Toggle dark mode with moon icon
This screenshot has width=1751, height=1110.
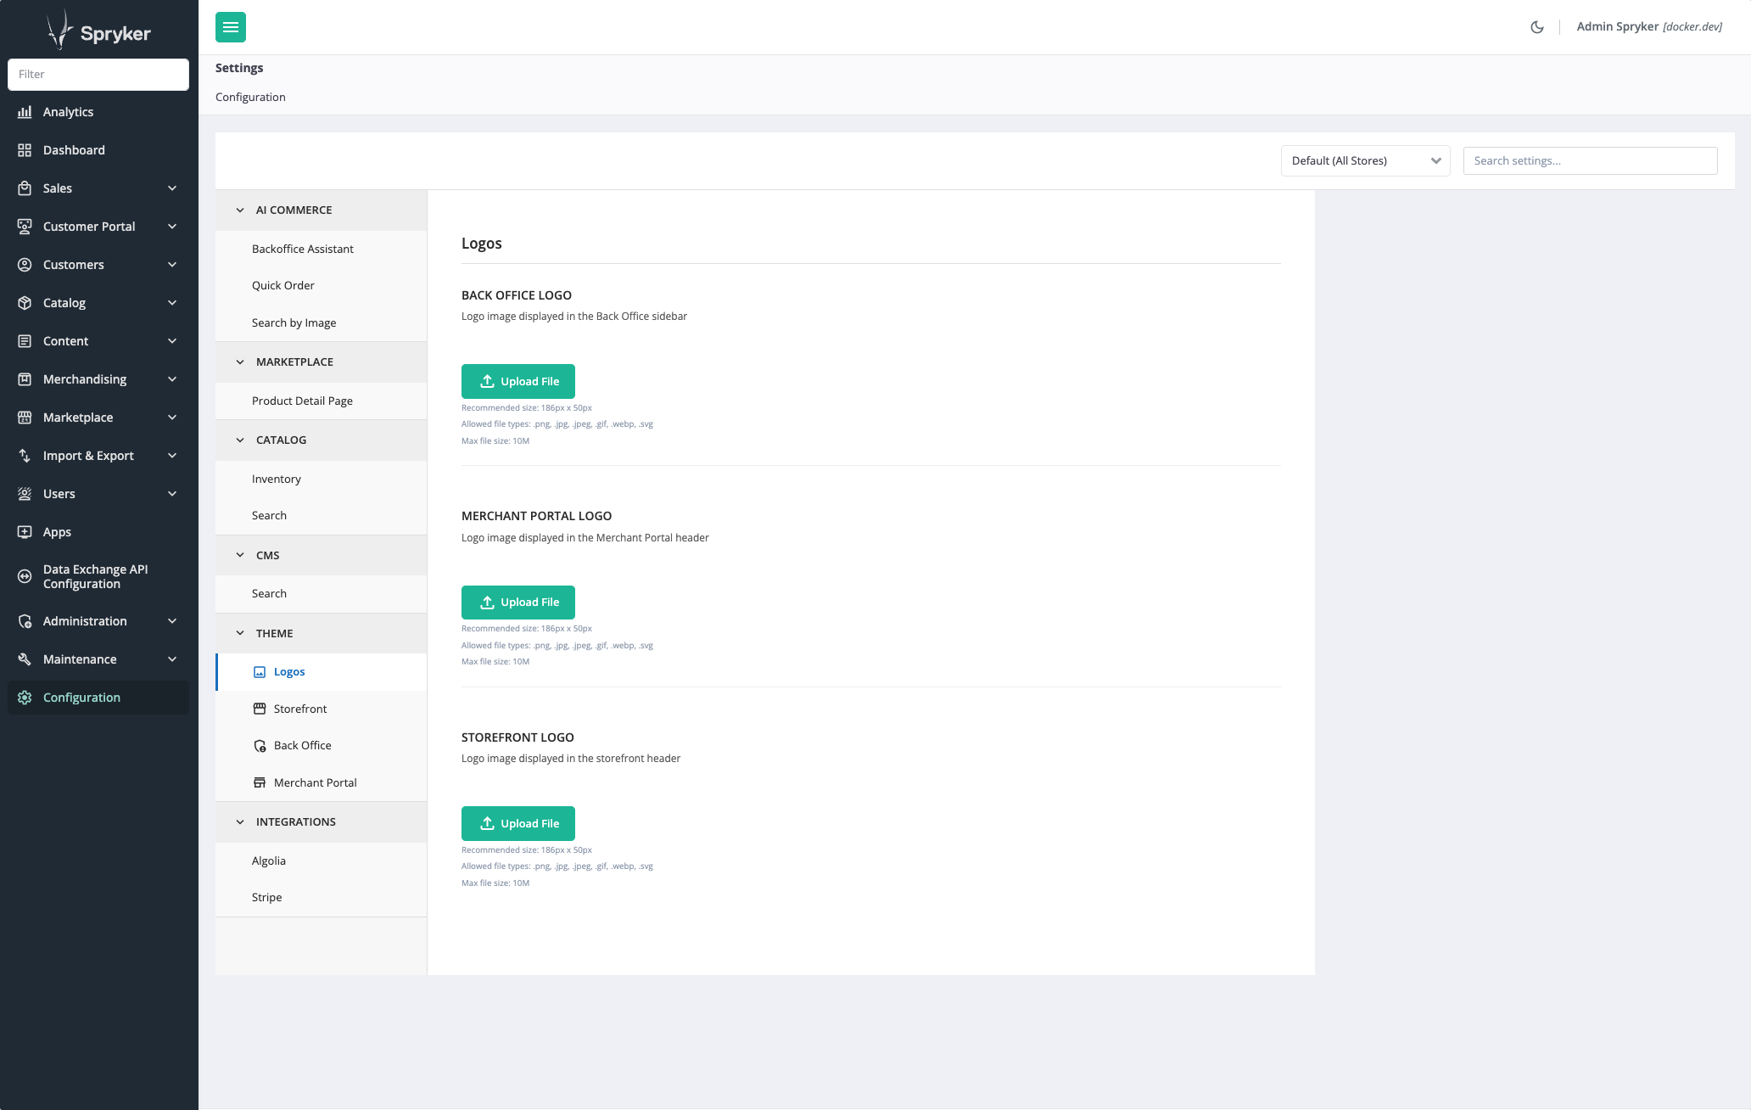[1536, 27]
